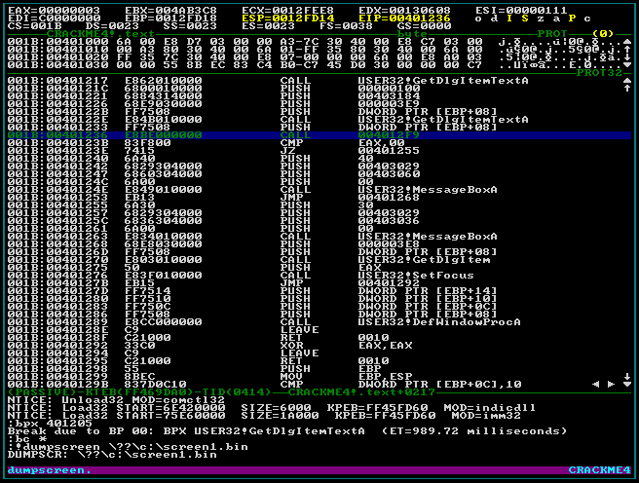Click the yellow (0) data window number

pos(603,33)
